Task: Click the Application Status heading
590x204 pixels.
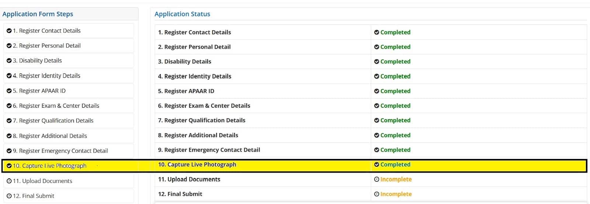Action: coord(182,14)
